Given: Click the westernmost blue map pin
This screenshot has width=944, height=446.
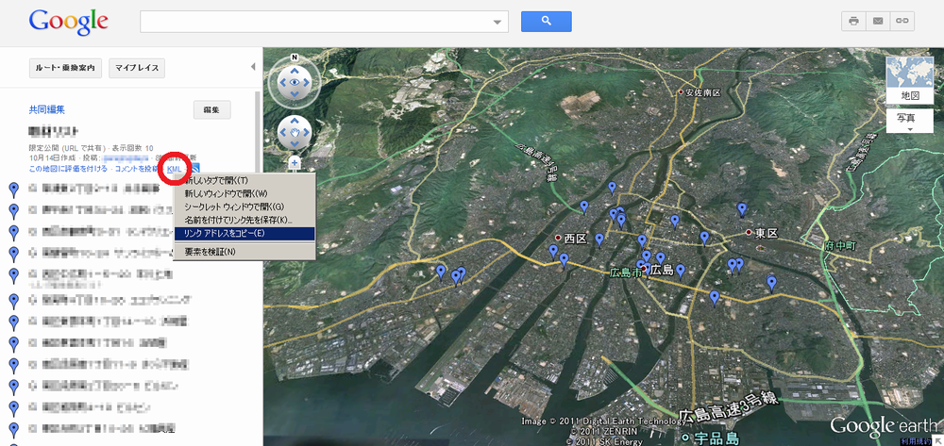Looking at the screenshot, I should [441, 272].
